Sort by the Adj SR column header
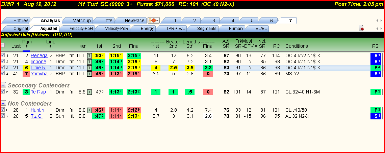The height and width of the screenshot is (153, 385). tap(226, 43)
